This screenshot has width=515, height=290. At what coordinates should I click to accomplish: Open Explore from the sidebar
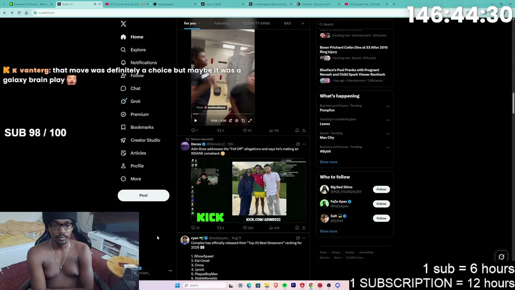click(133, 50)
